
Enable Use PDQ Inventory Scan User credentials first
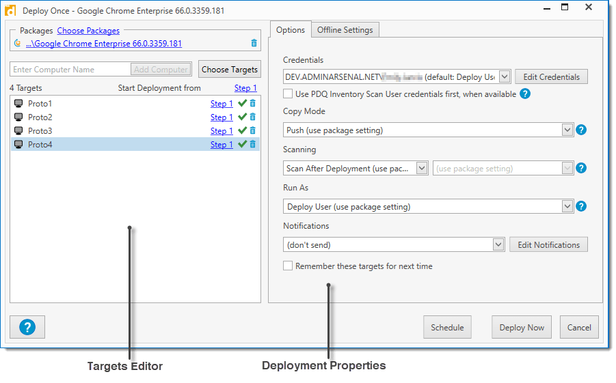tap(288, 94)
